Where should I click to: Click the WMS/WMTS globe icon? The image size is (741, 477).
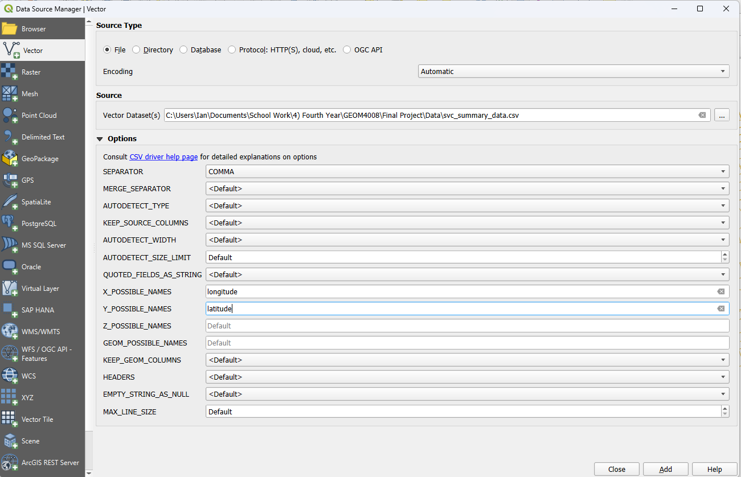point(10,332)
